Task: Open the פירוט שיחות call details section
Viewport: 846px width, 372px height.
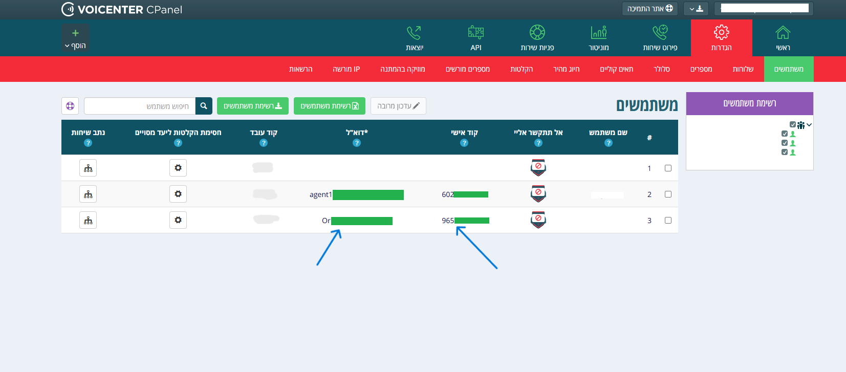Action: point(660,38)
